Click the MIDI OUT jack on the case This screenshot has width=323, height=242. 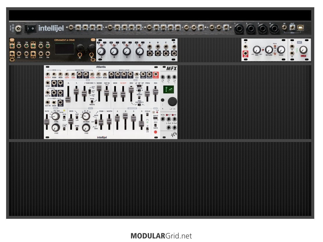tap(292, 27)
